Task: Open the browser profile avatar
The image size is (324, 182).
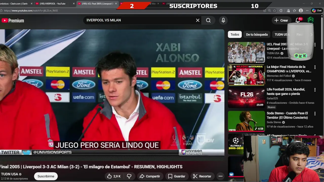Action: [301, 11]
